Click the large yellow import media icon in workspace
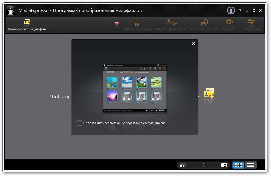The image size is (271, 176). click(x=209, y=93)
